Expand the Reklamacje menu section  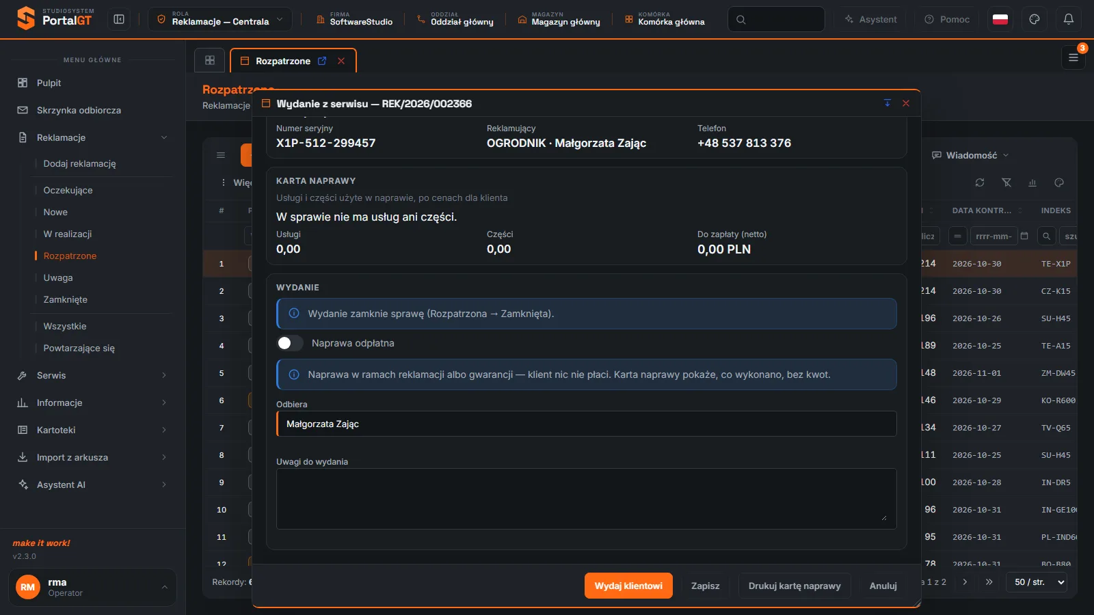pyautogui.click(x=92, y=137)
